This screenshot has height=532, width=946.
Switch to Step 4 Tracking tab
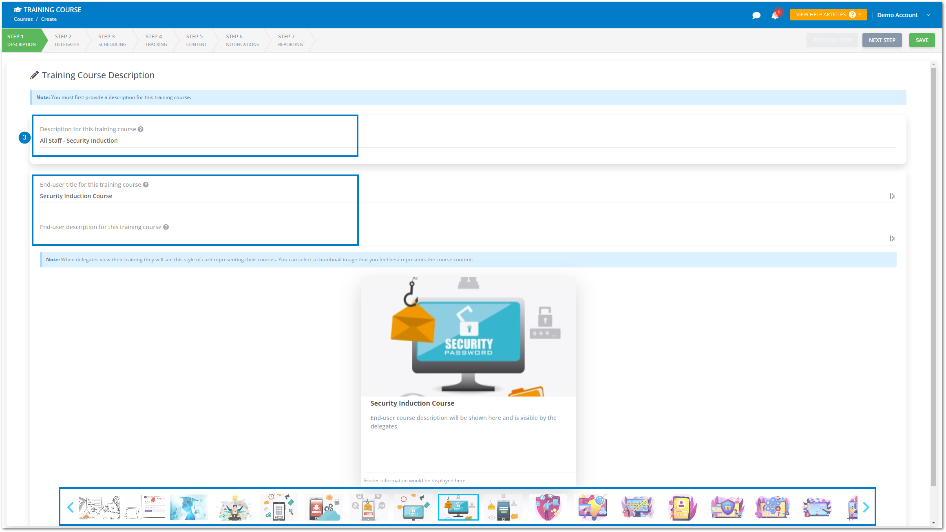[156, 40]
